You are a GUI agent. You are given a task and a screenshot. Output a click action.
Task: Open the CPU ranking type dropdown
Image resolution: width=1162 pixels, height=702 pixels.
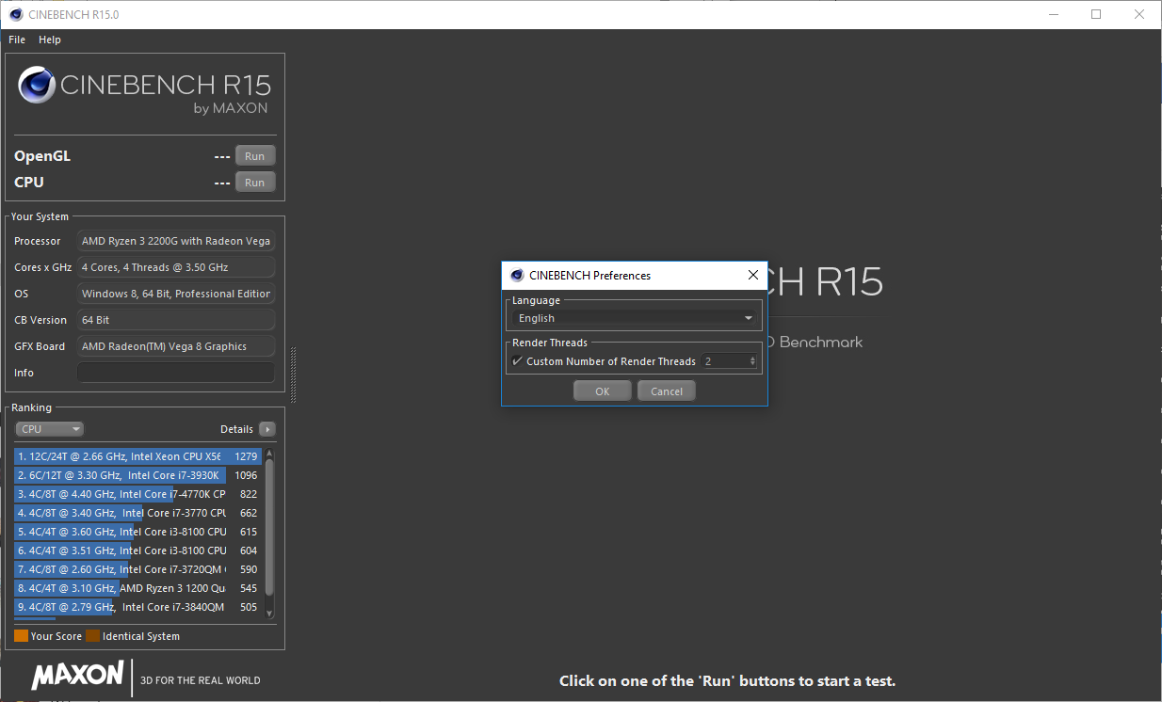pos(50,429)
